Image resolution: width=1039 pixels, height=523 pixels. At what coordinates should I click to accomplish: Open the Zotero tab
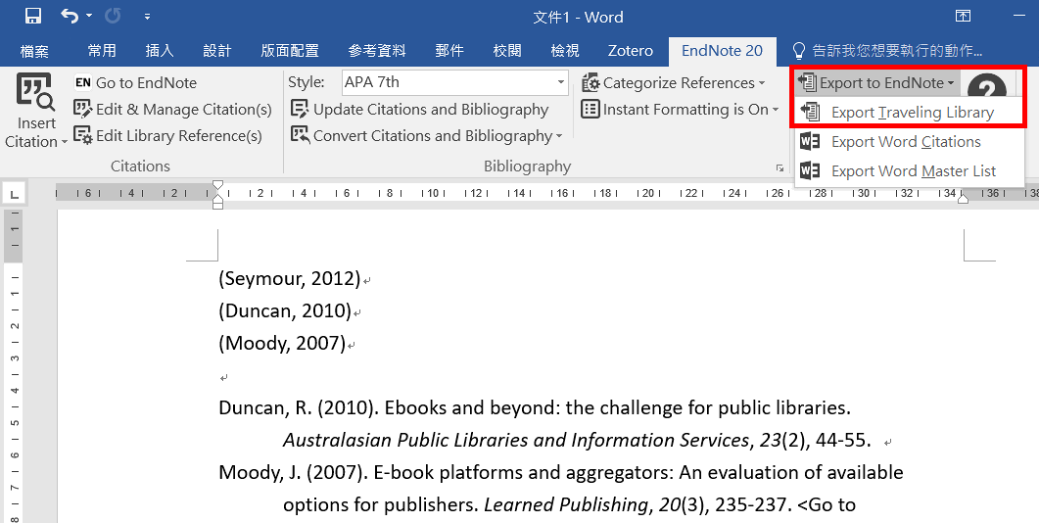point(631,50)
